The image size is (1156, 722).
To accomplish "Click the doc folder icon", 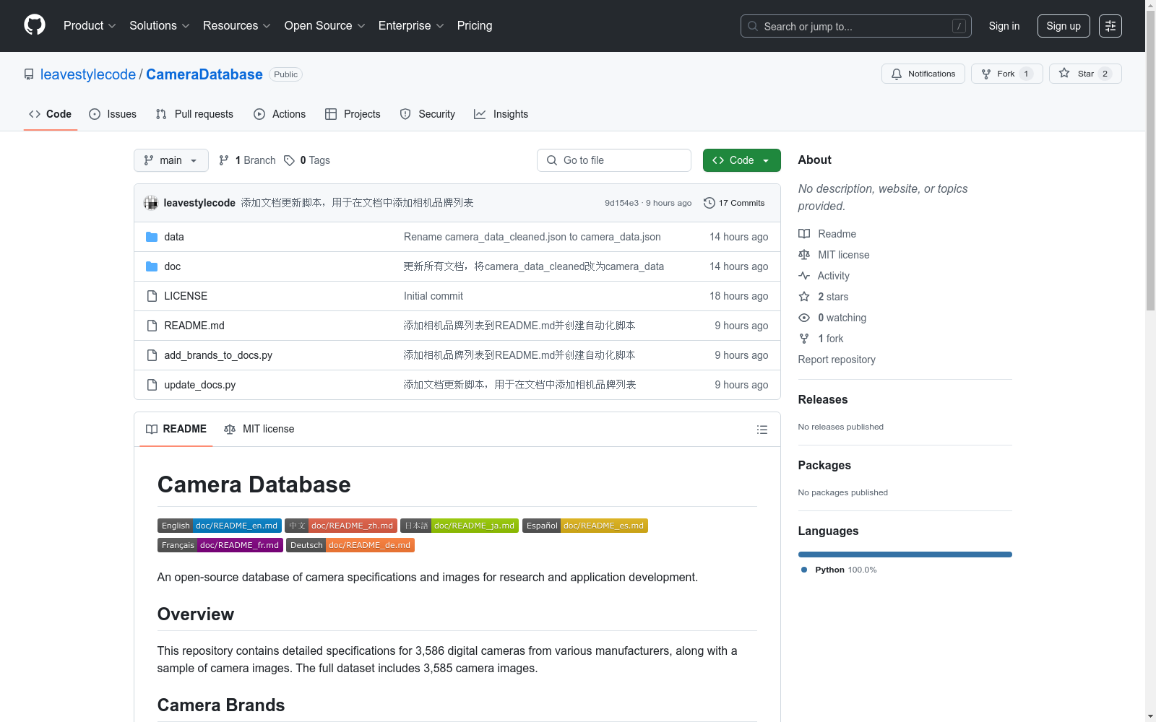I will click(x=152, y=266).
